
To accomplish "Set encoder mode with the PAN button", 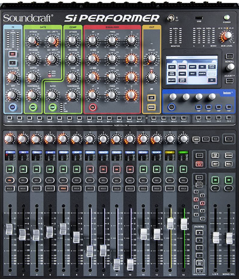I will pyautogui.click(x=215, y=139).
